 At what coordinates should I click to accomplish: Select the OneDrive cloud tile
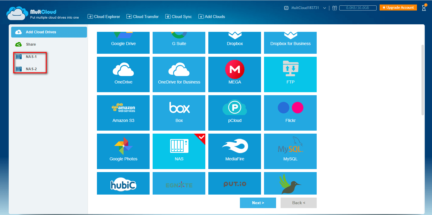click(123, 74)
